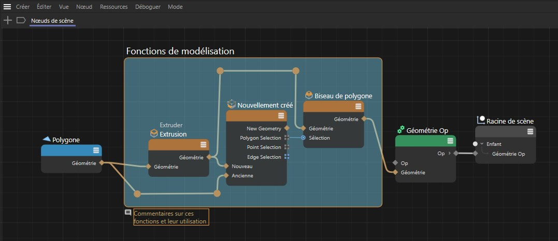Screen dimensions: 558x241
Task: Select the Polygone node title
Action: [x=66, y=140]
